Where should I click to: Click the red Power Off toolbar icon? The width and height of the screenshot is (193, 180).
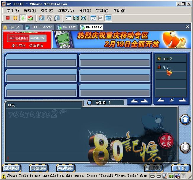click(8, 18)
